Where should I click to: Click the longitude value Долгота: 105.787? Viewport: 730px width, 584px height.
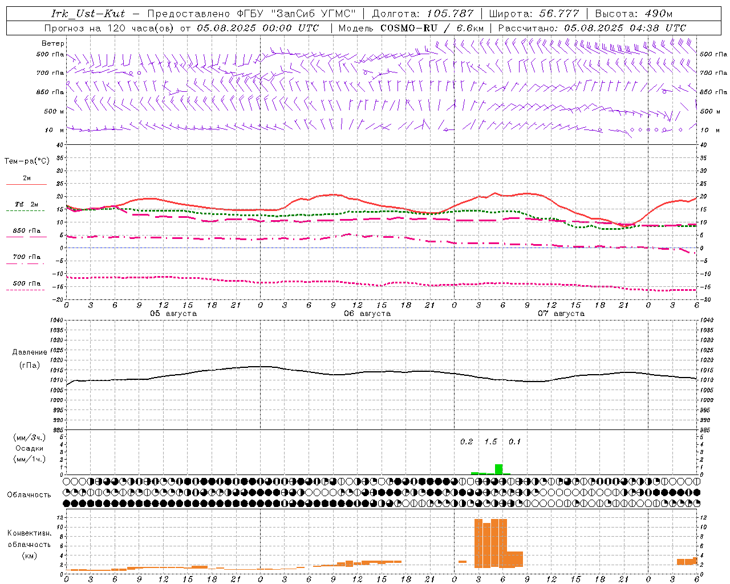coord(423,14)
